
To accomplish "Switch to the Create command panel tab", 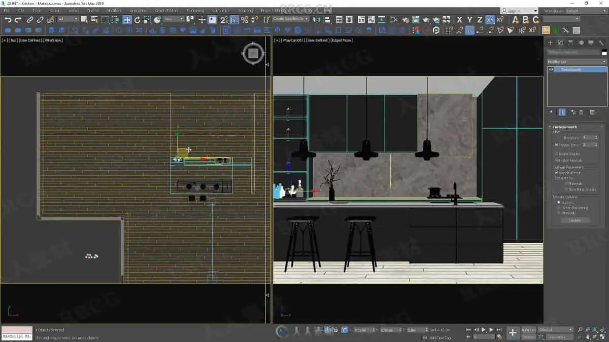I will click(x=550, y=43).
